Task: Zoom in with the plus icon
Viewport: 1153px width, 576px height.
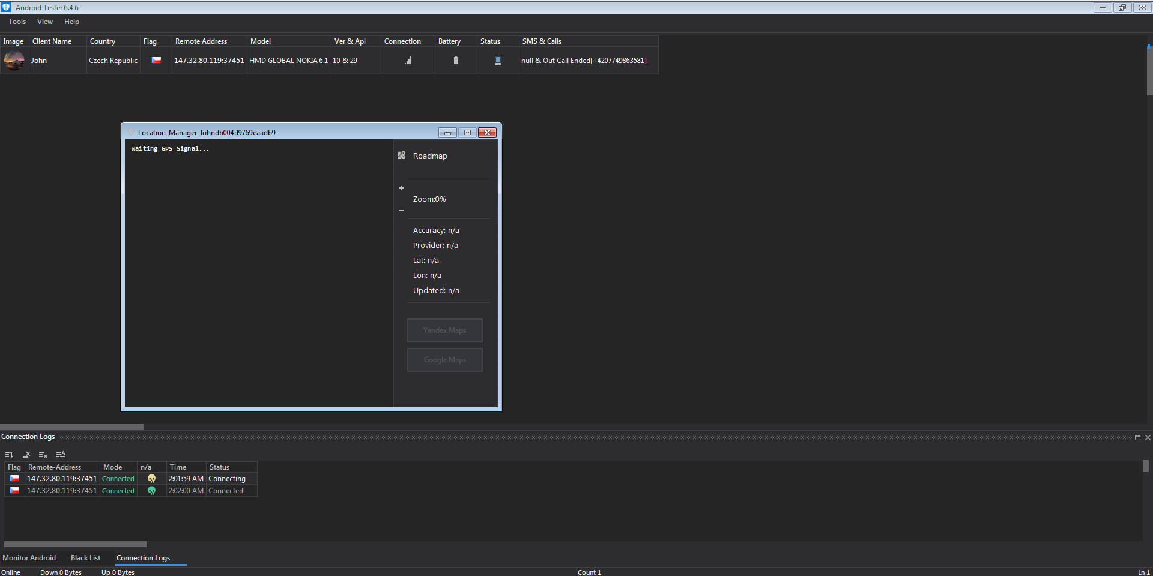Action: [401, 188]
